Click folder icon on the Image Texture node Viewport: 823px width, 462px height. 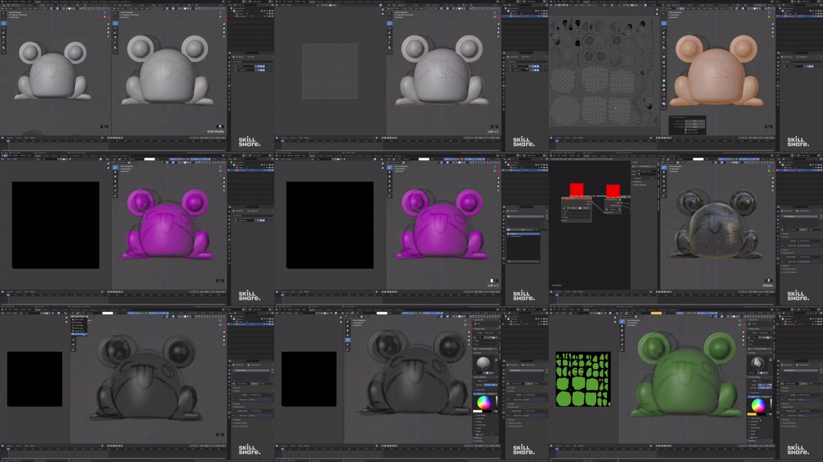(580, 208)
